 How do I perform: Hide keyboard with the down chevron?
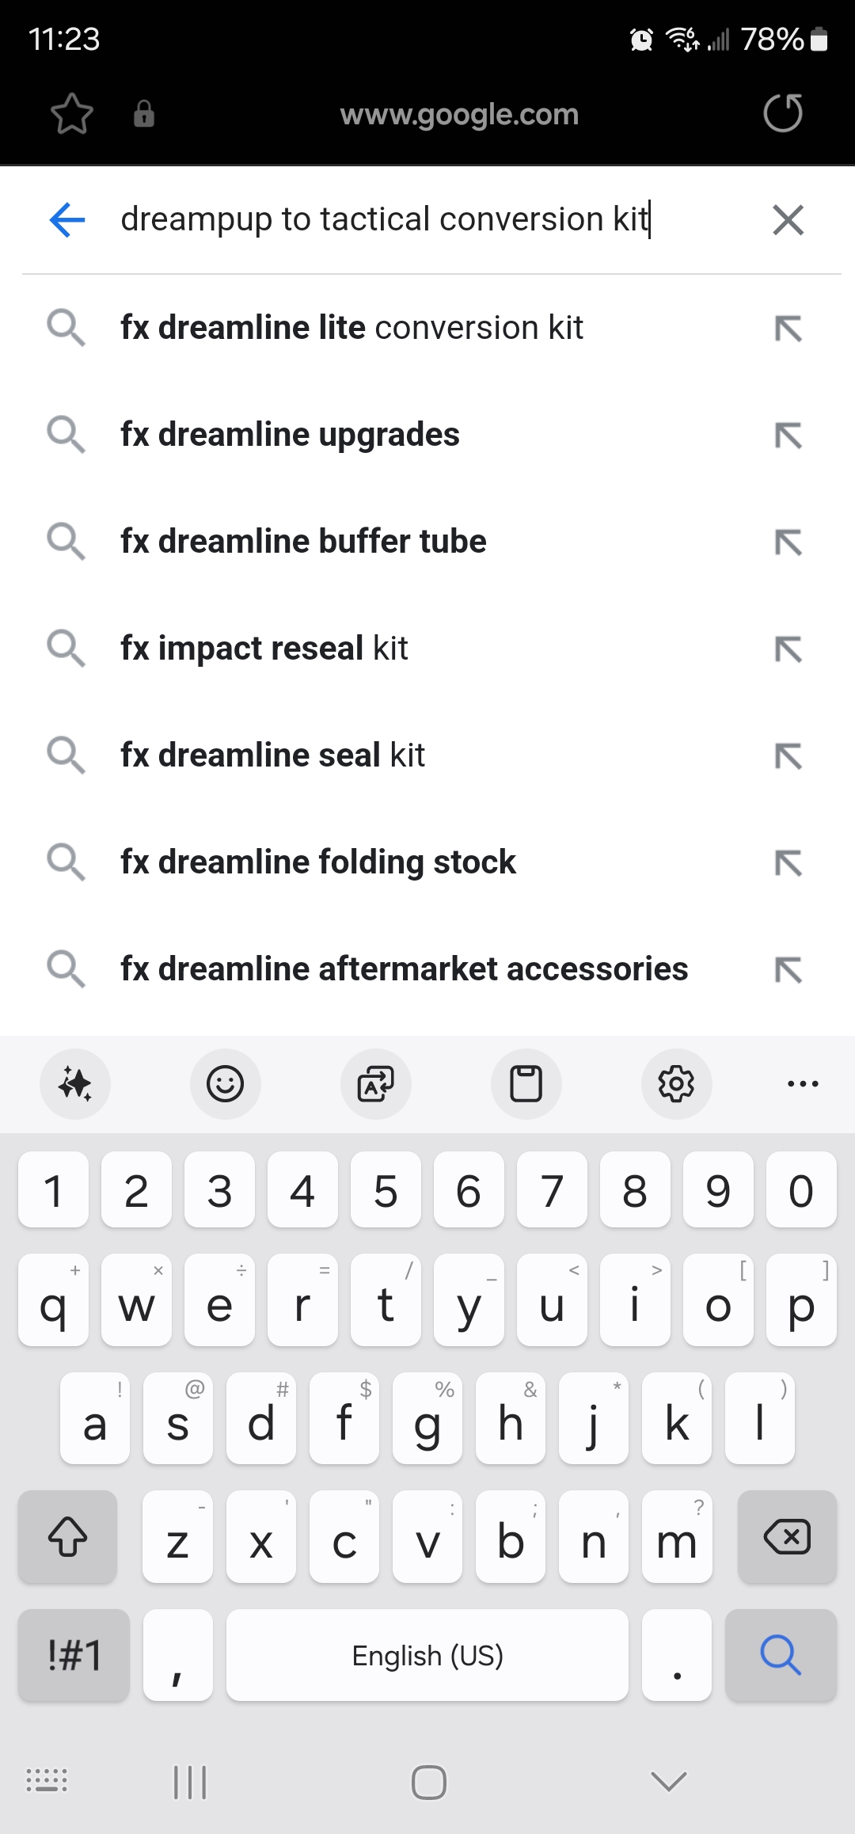[669, 1782]
